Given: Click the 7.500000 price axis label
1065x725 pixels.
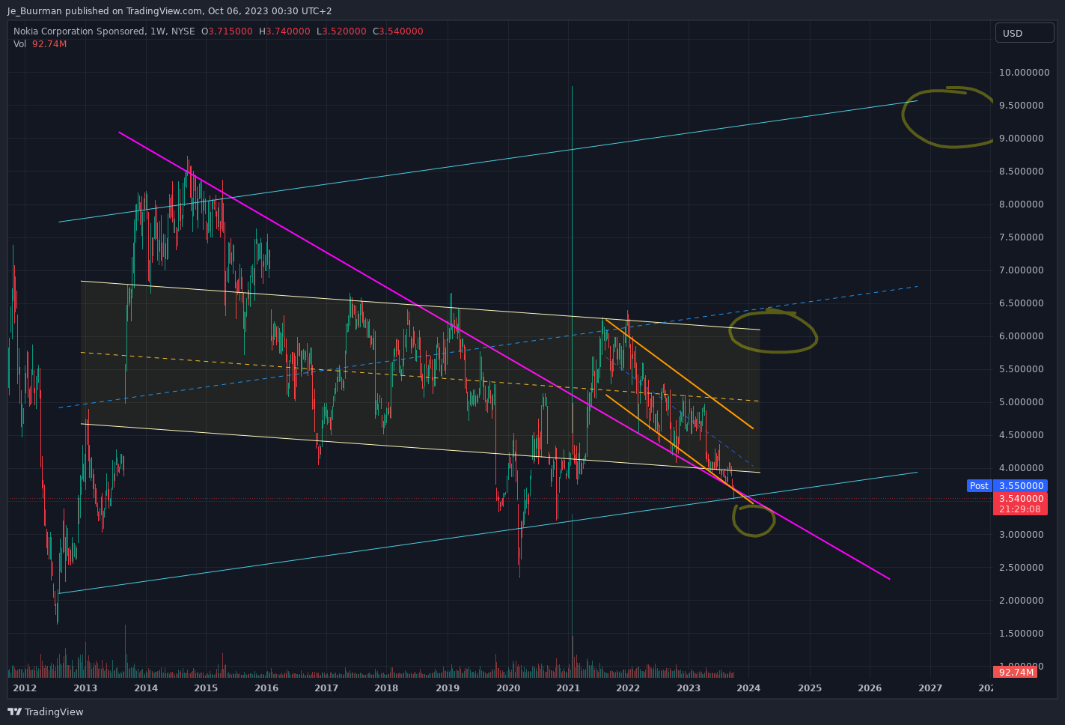Looking at the screenshot, I should [x=1021, y=237].
